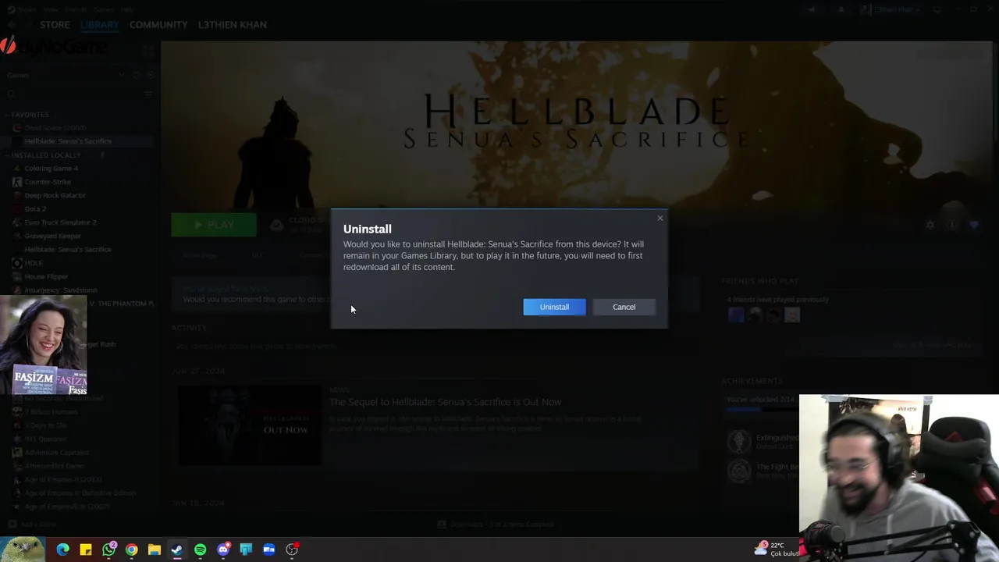The width and height of the screenshot is (999, 562).
Task: Open the Games filter dropdown
Action: coord(122,75)
